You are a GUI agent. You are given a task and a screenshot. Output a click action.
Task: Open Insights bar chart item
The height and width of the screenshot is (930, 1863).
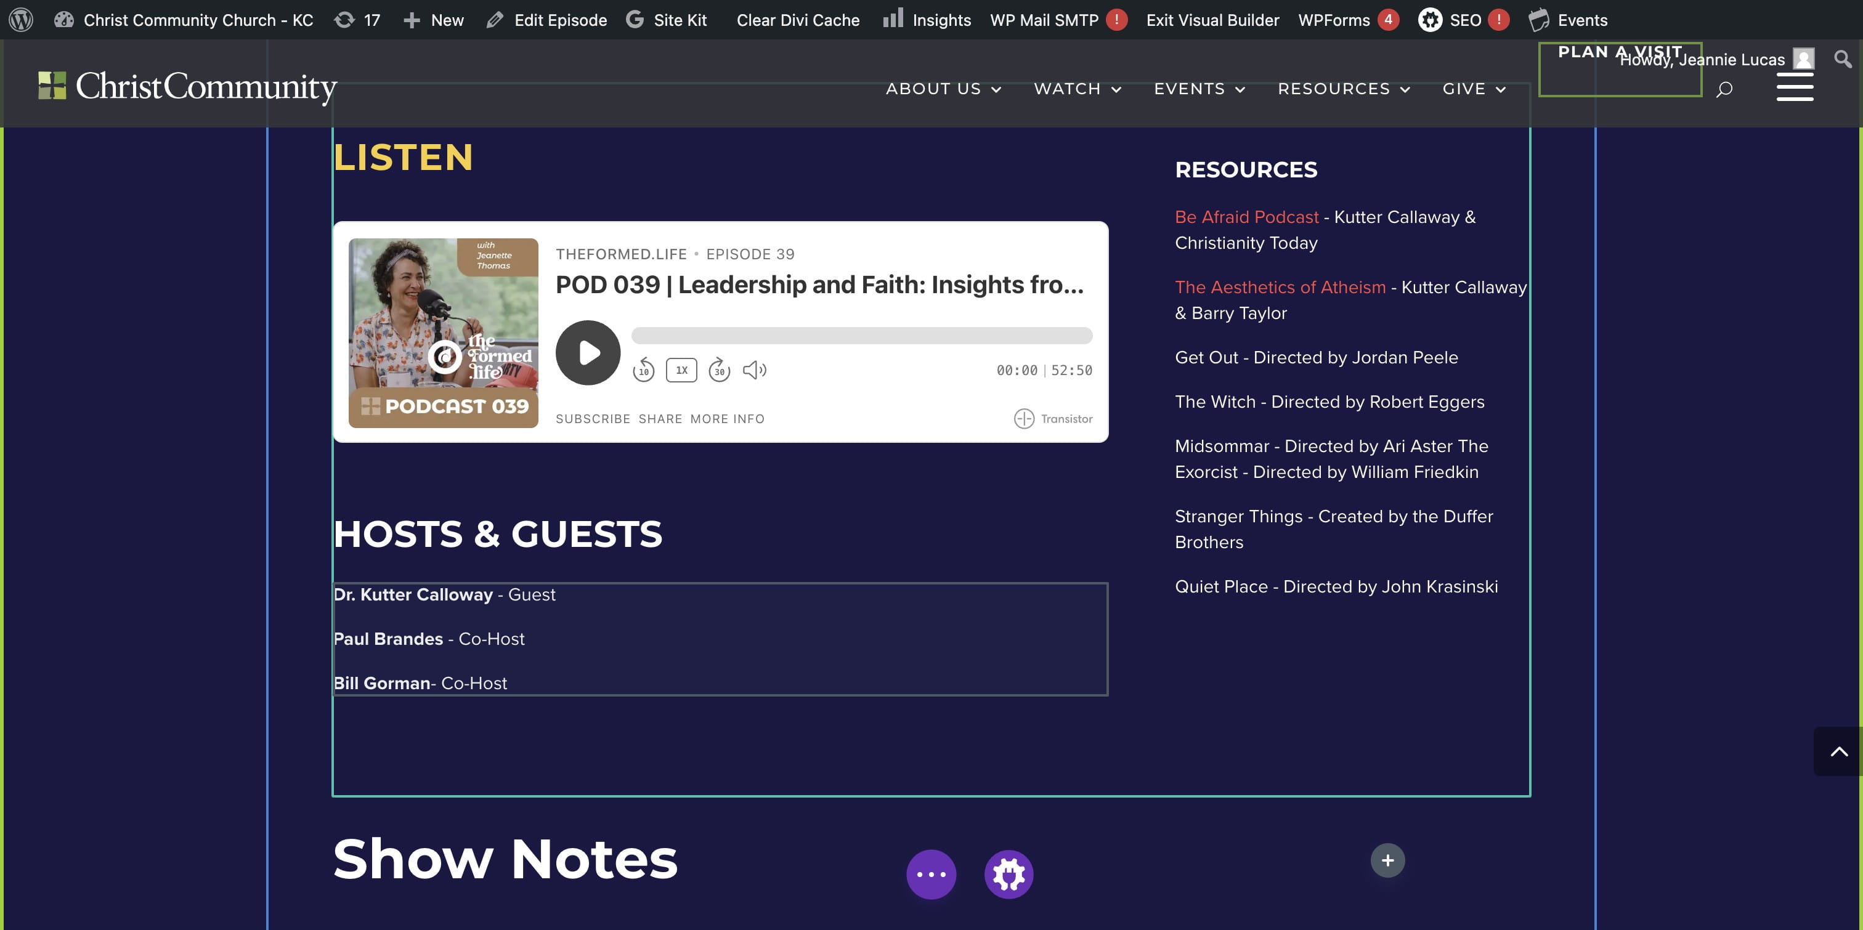coord(927,20)
